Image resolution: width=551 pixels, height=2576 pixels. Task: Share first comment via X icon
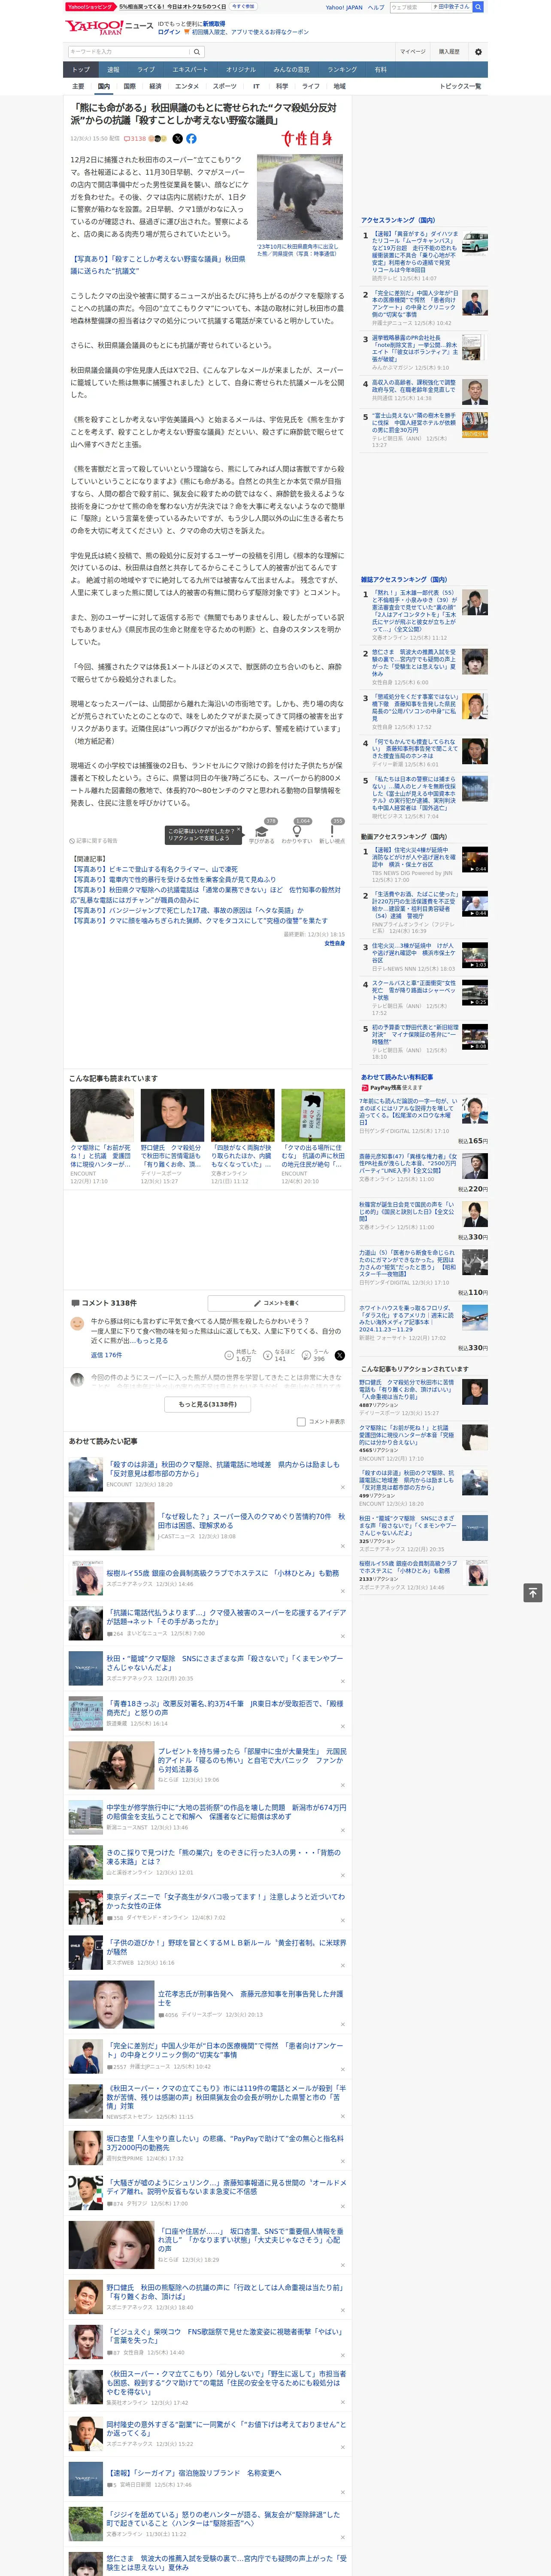tap(340, 1355)
